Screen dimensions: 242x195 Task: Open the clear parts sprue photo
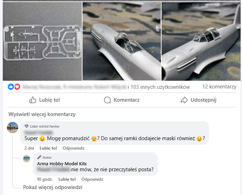point(42,41)
